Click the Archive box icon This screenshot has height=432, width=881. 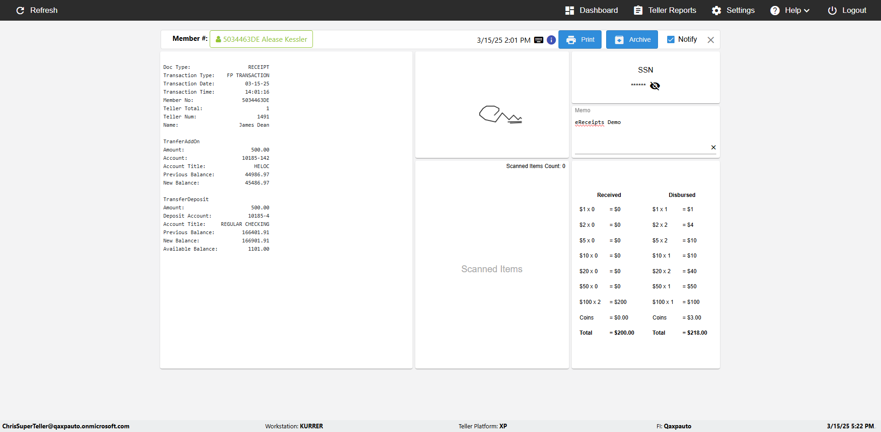[x=619, y=40]
